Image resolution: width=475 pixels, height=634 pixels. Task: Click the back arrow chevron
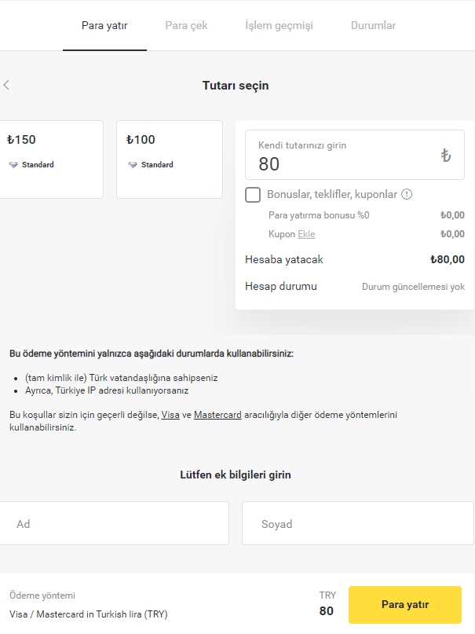[x=6, y=85]
